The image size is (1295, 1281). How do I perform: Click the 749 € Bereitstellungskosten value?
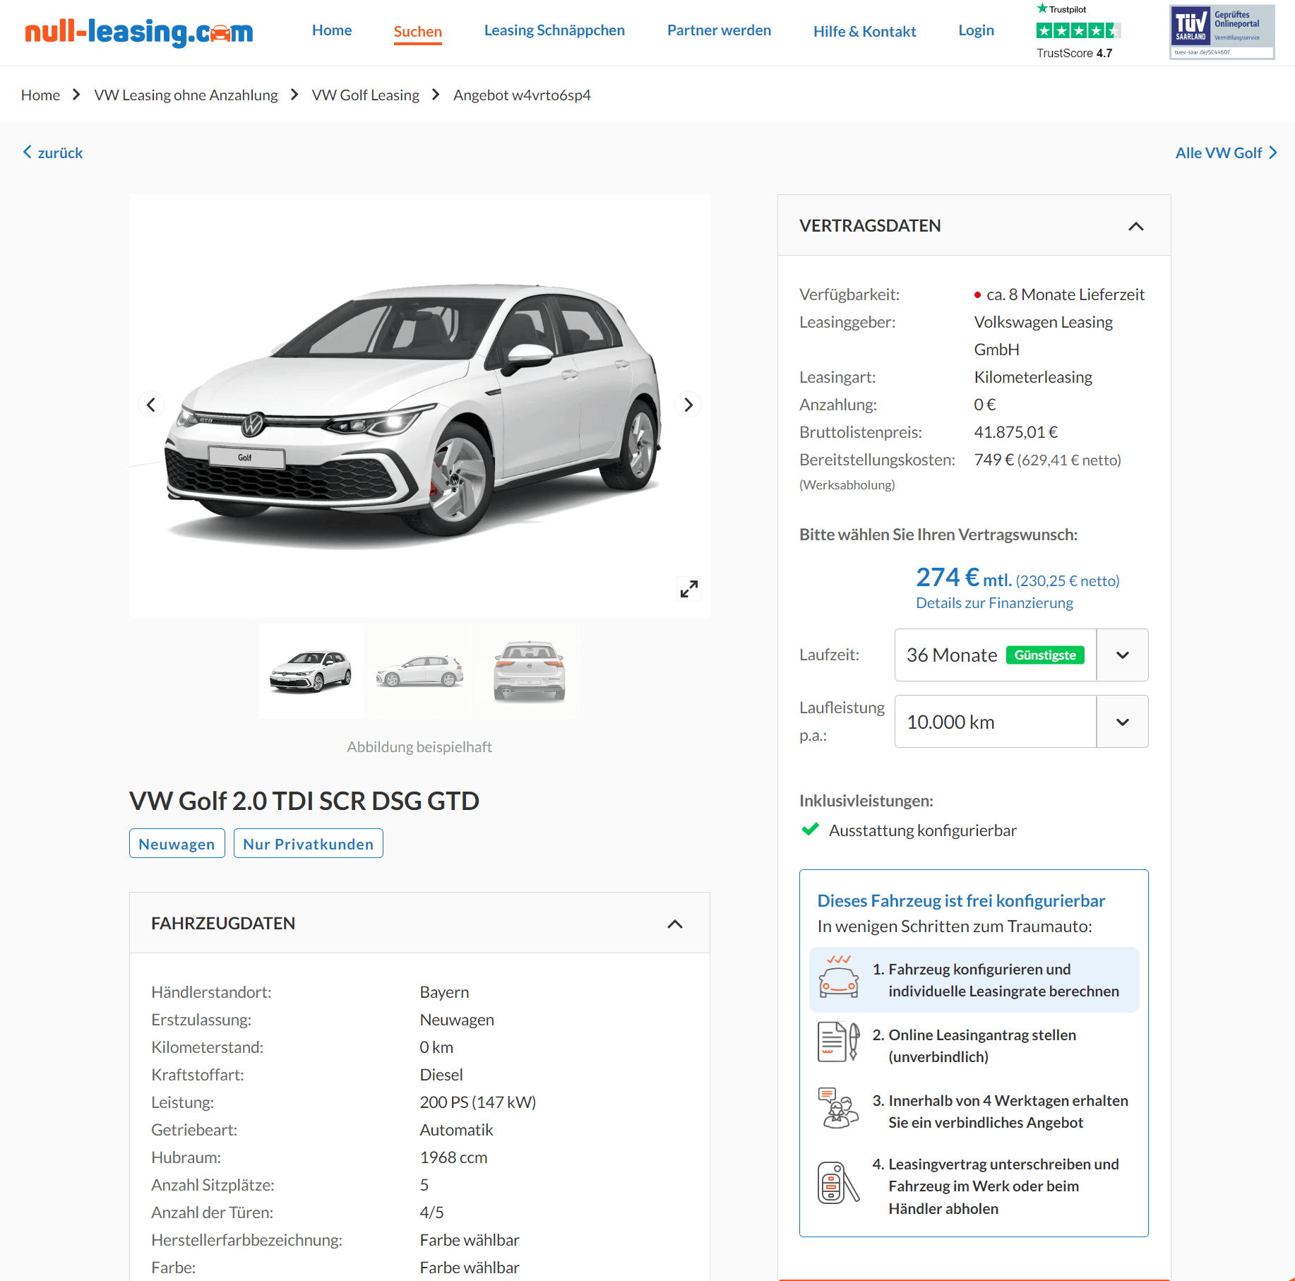(x=1048, y=460)
